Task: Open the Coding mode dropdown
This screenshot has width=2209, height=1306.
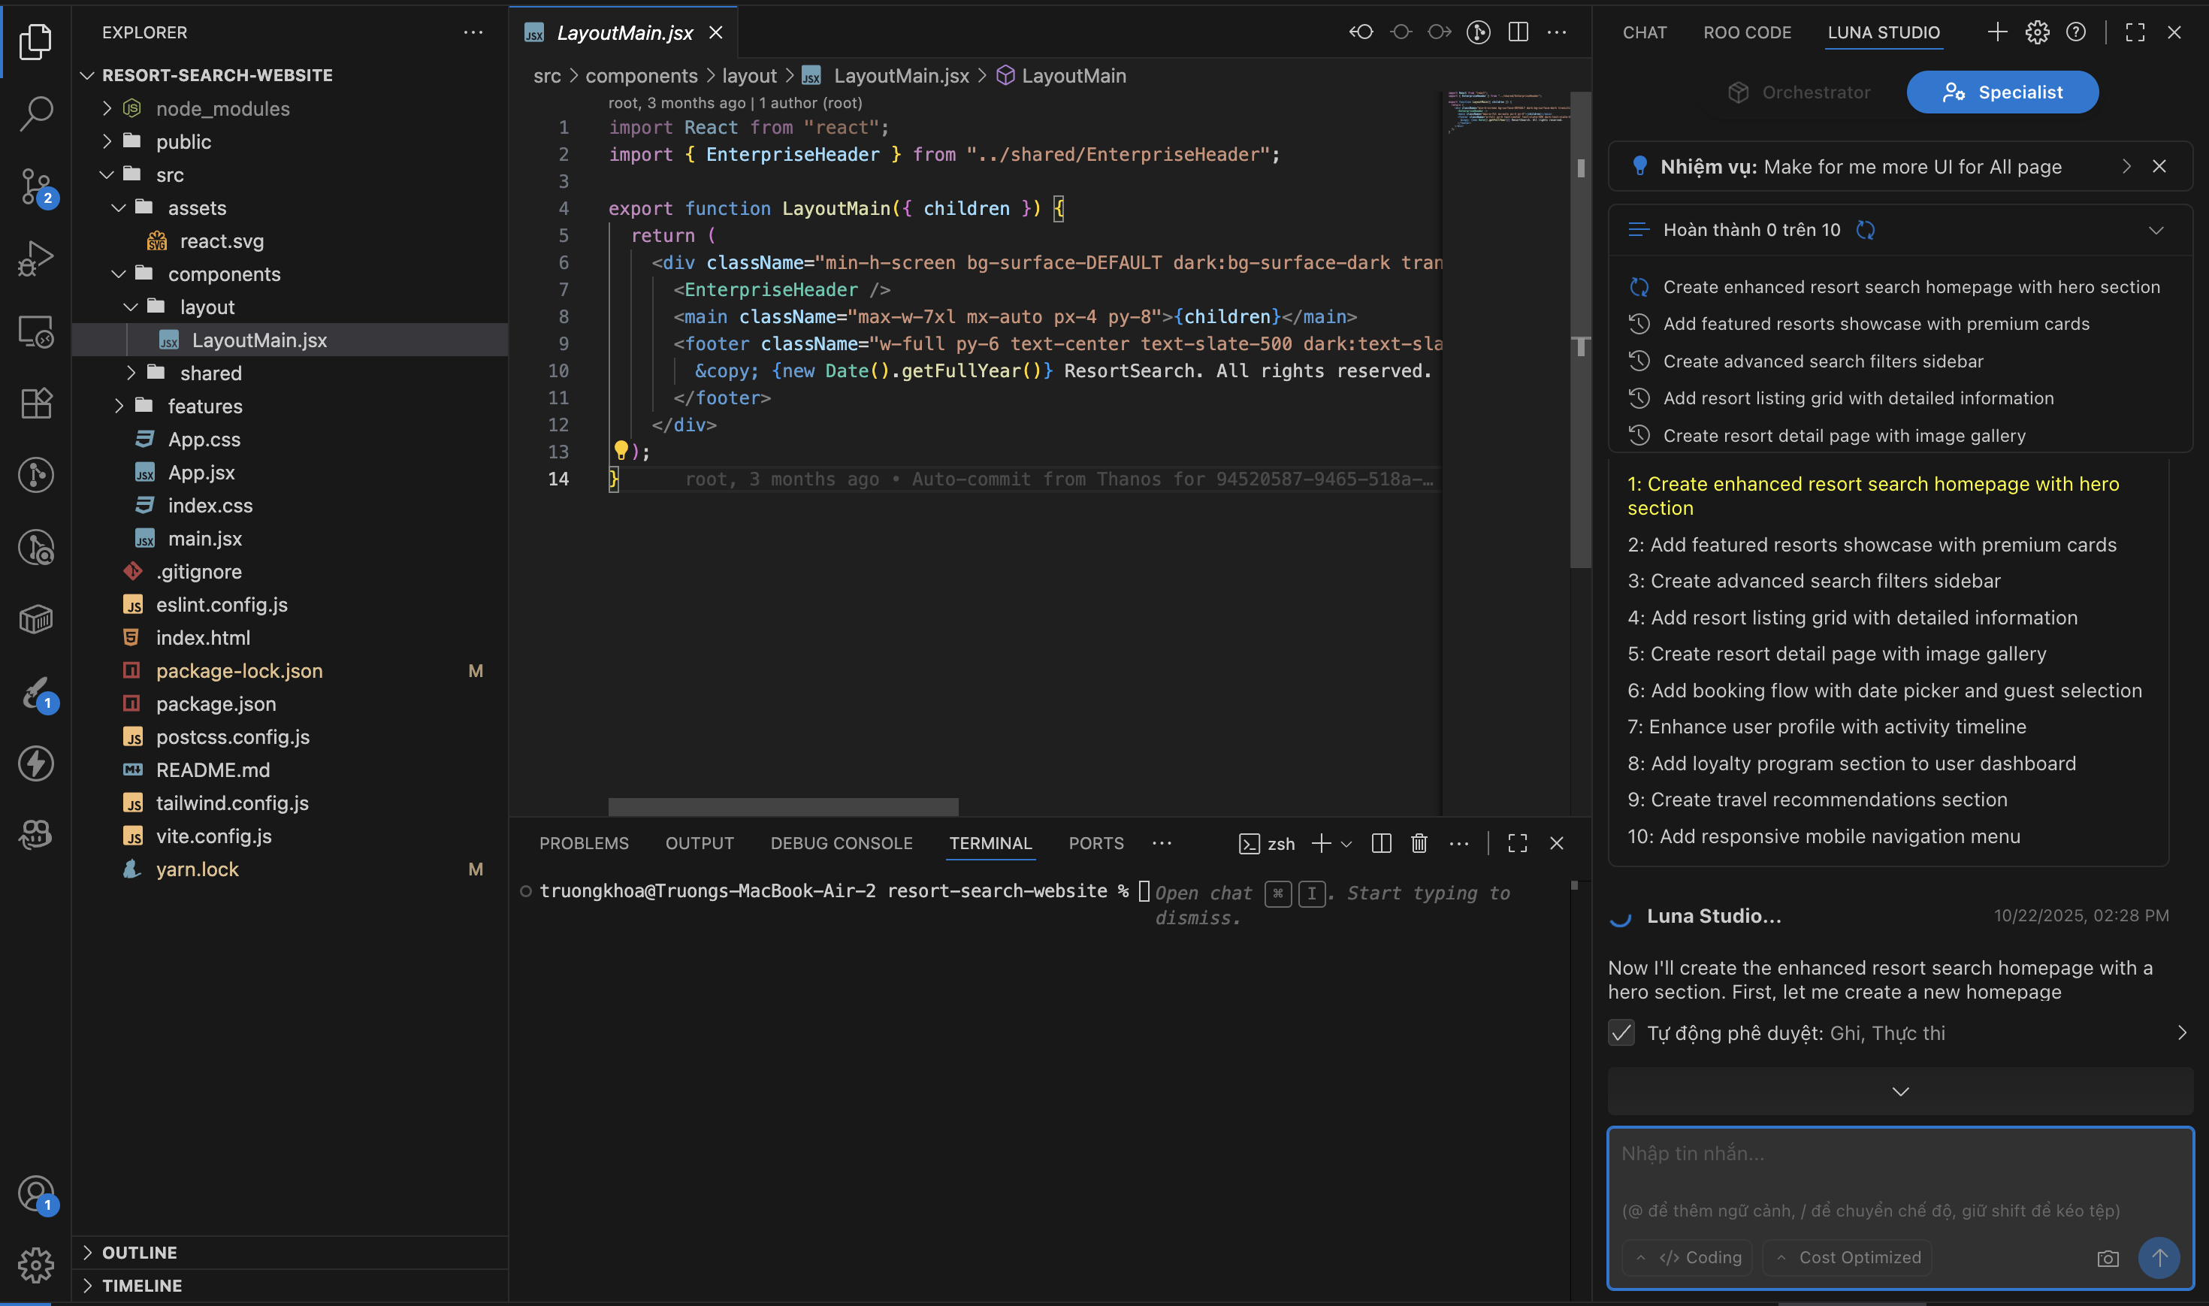Action: point(1688,1258)
